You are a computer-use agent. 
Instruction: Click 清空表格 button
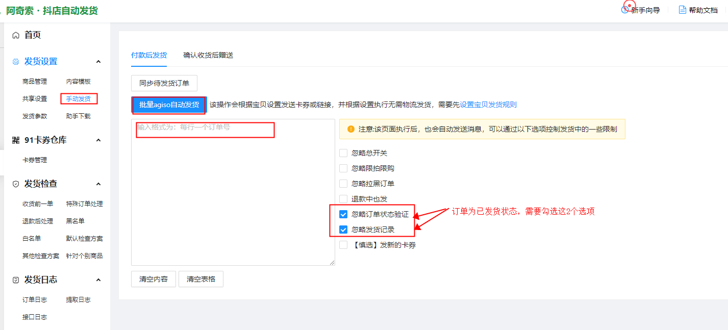point(201,279)
